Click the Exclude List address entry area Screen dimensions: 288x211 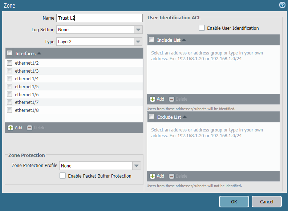(213, 147)
